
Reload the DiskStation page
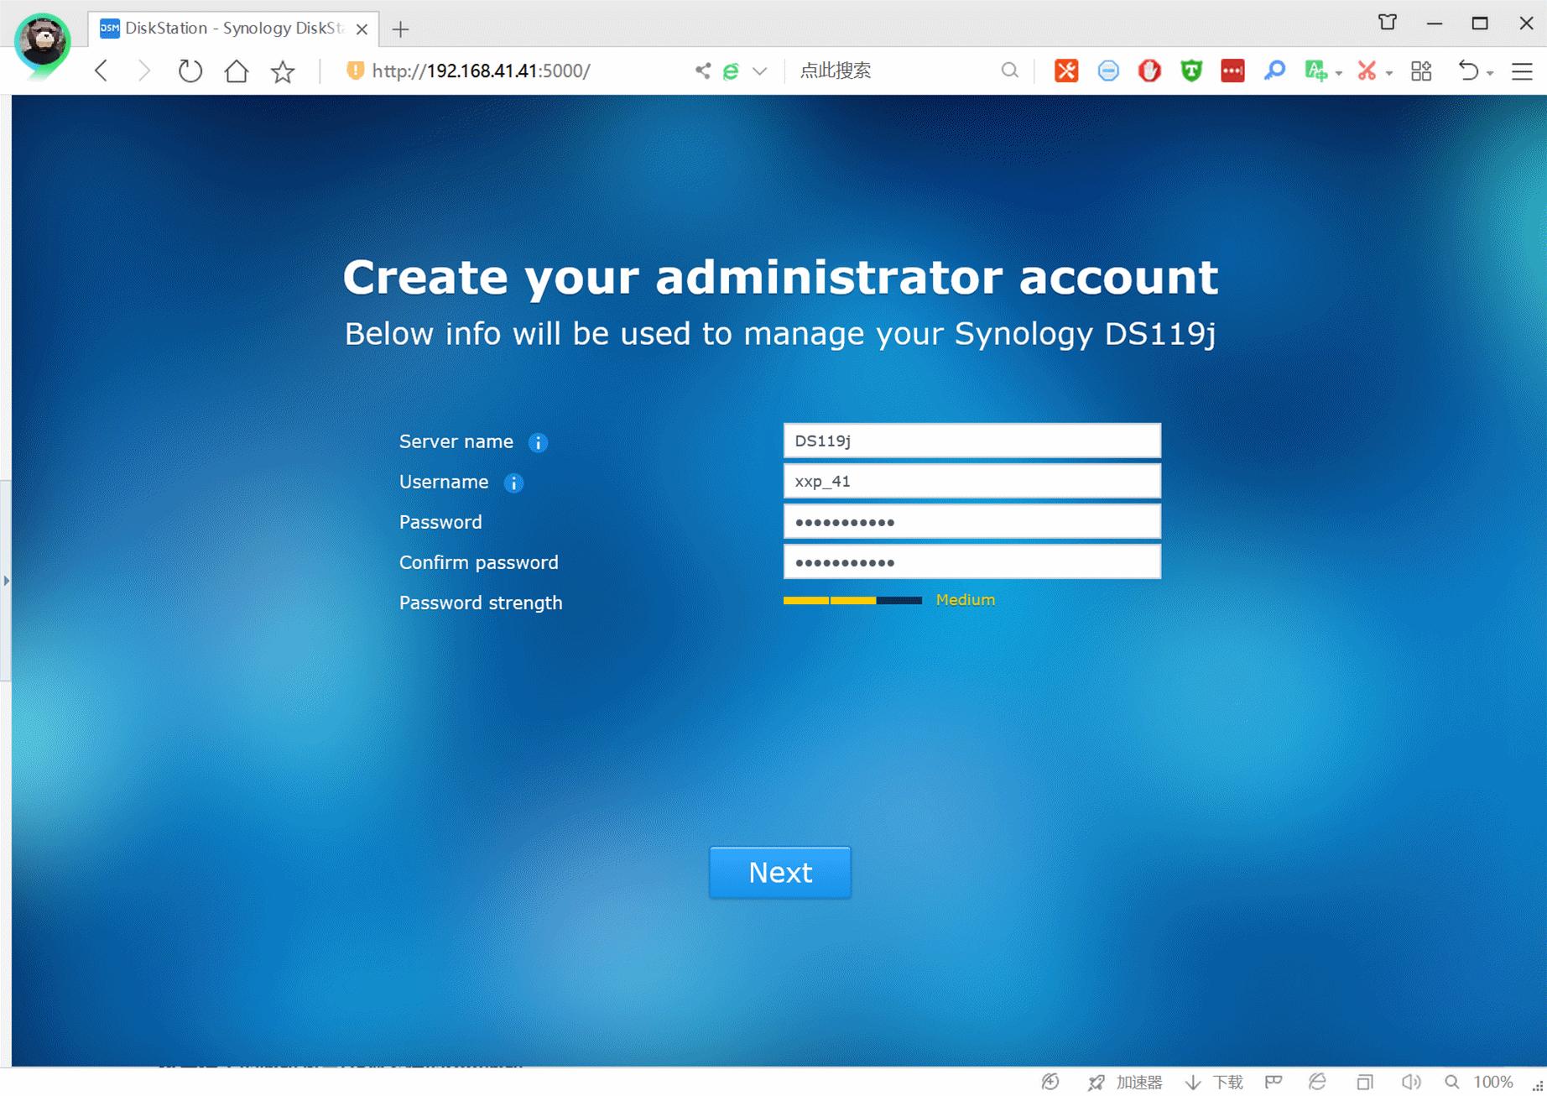190,71
